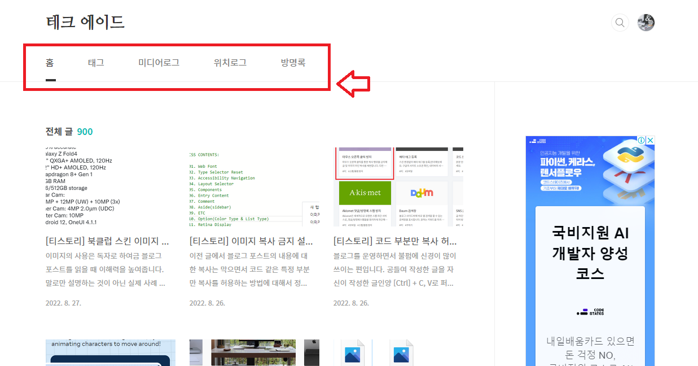Click 내일배움카드 있으면 돈 걱정 NO ad text
698x366 pixels.
(590, 348)
